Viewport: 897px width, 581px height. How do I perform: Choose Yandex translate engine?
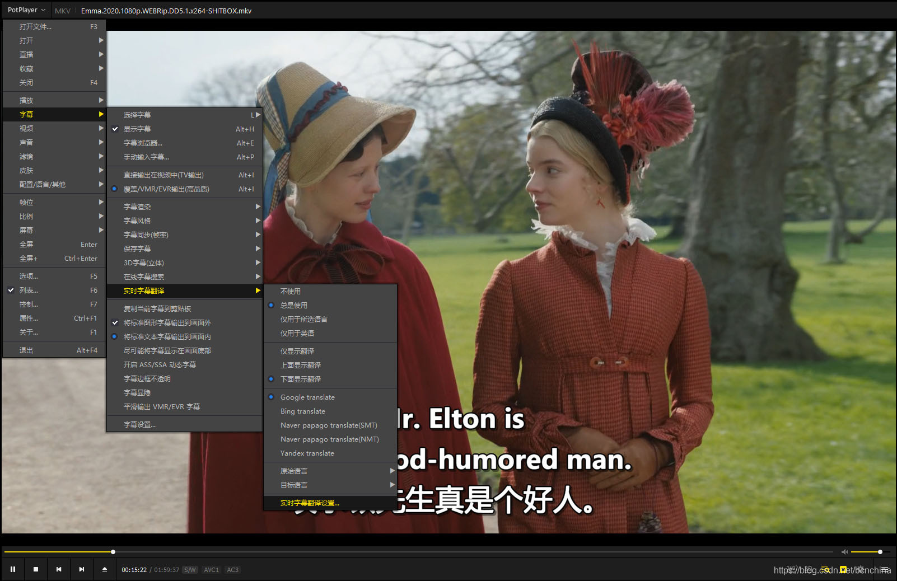[x=330, y=453]
